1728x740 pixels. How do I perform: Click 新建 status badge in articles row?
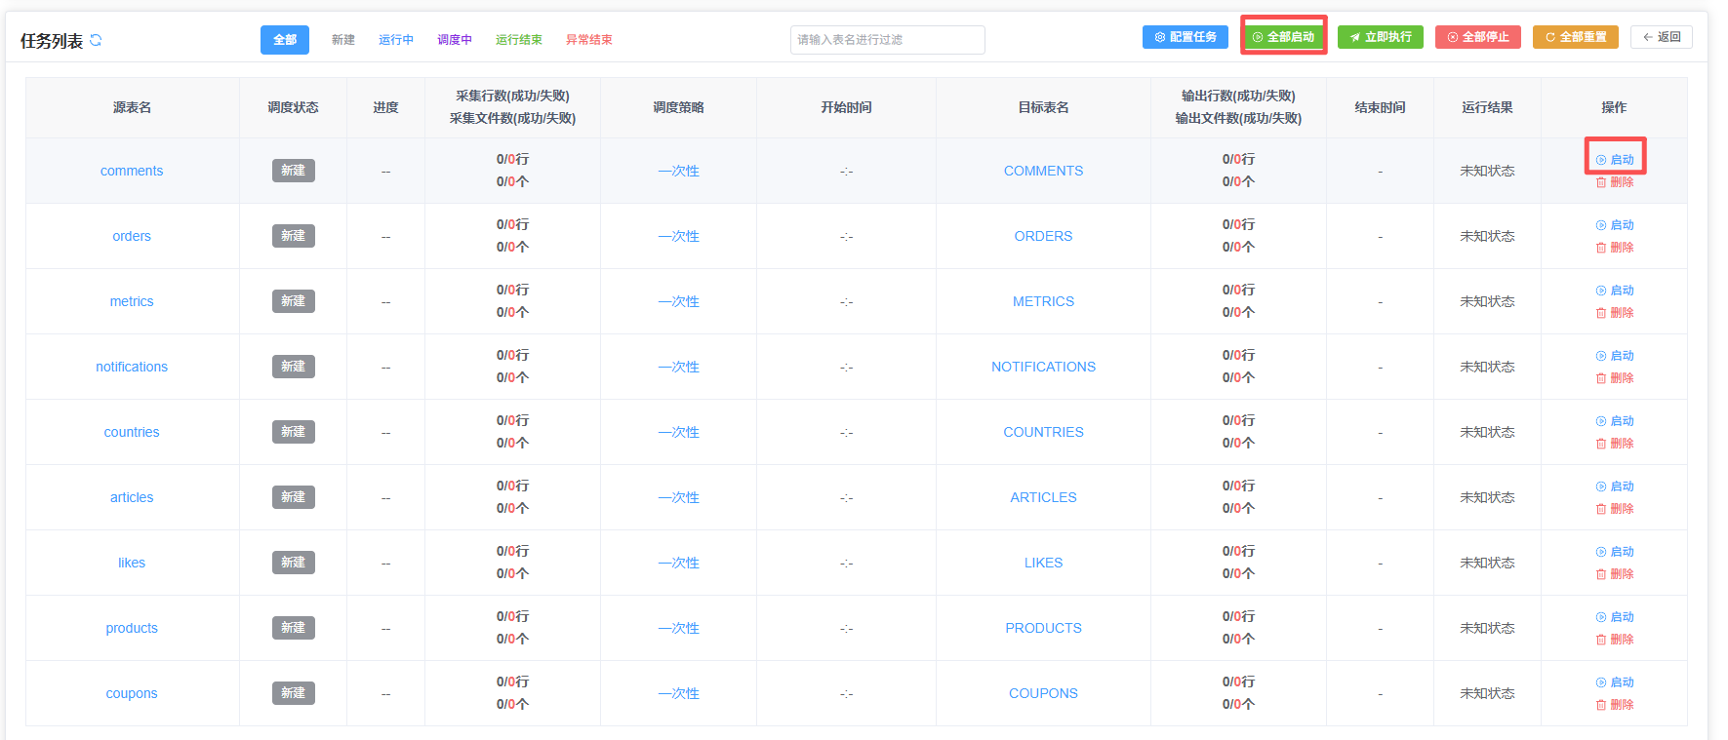coord(294,497)
